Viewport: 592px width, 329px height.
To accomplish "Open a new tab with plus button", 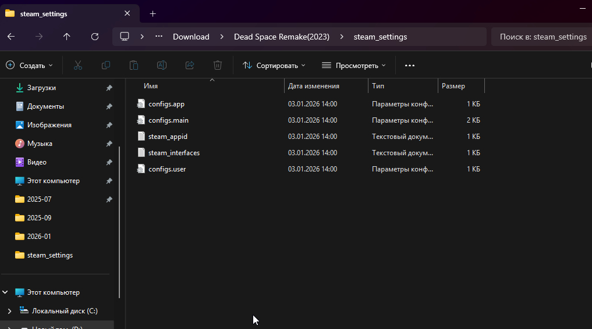I will (x=153, y=13).
